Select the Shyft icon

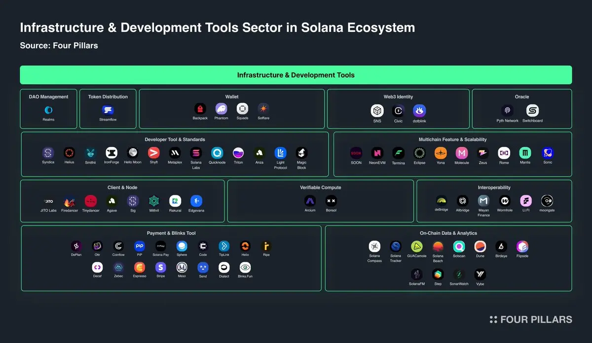tap(154, 153)
